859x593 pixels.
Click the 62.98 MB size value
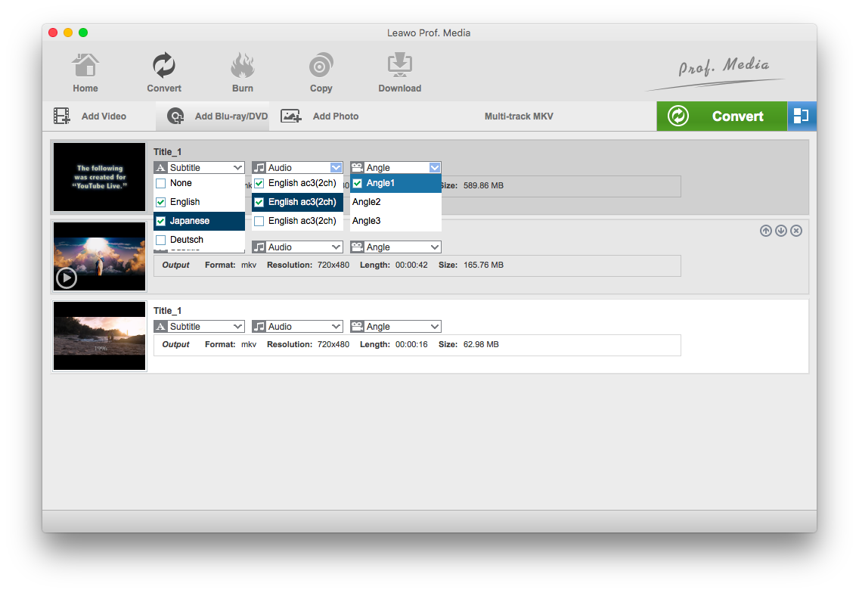[481, 344]
